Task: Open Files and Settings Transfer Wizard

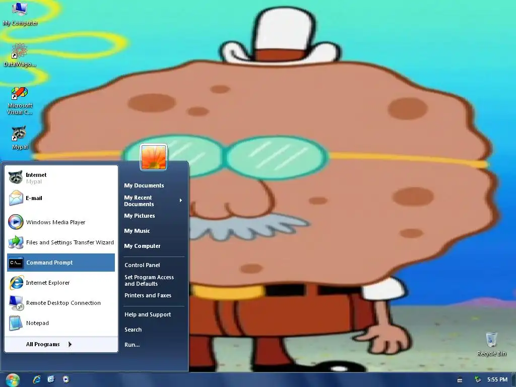Action: point(61,242)
